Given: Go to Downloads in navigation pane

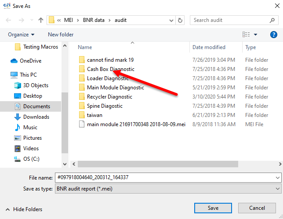Looking at the screenshot, I should click(36, 117).
